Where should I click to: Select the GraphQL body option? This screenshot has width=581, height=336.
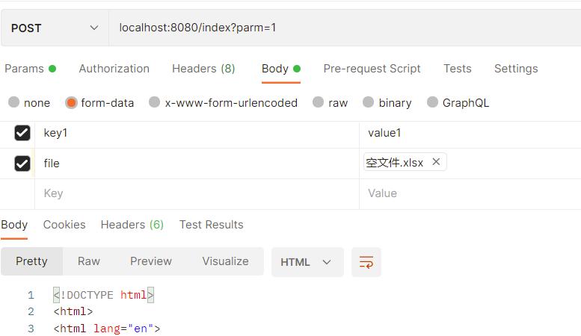coord(432,102)
